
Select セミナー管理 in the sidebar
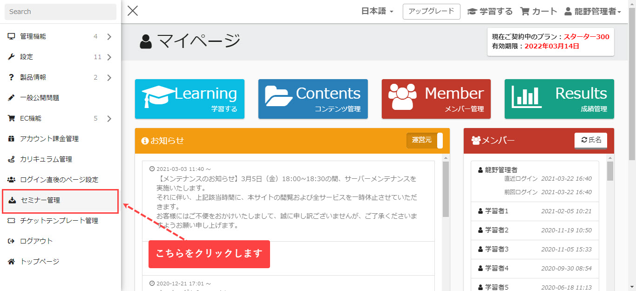41,201
